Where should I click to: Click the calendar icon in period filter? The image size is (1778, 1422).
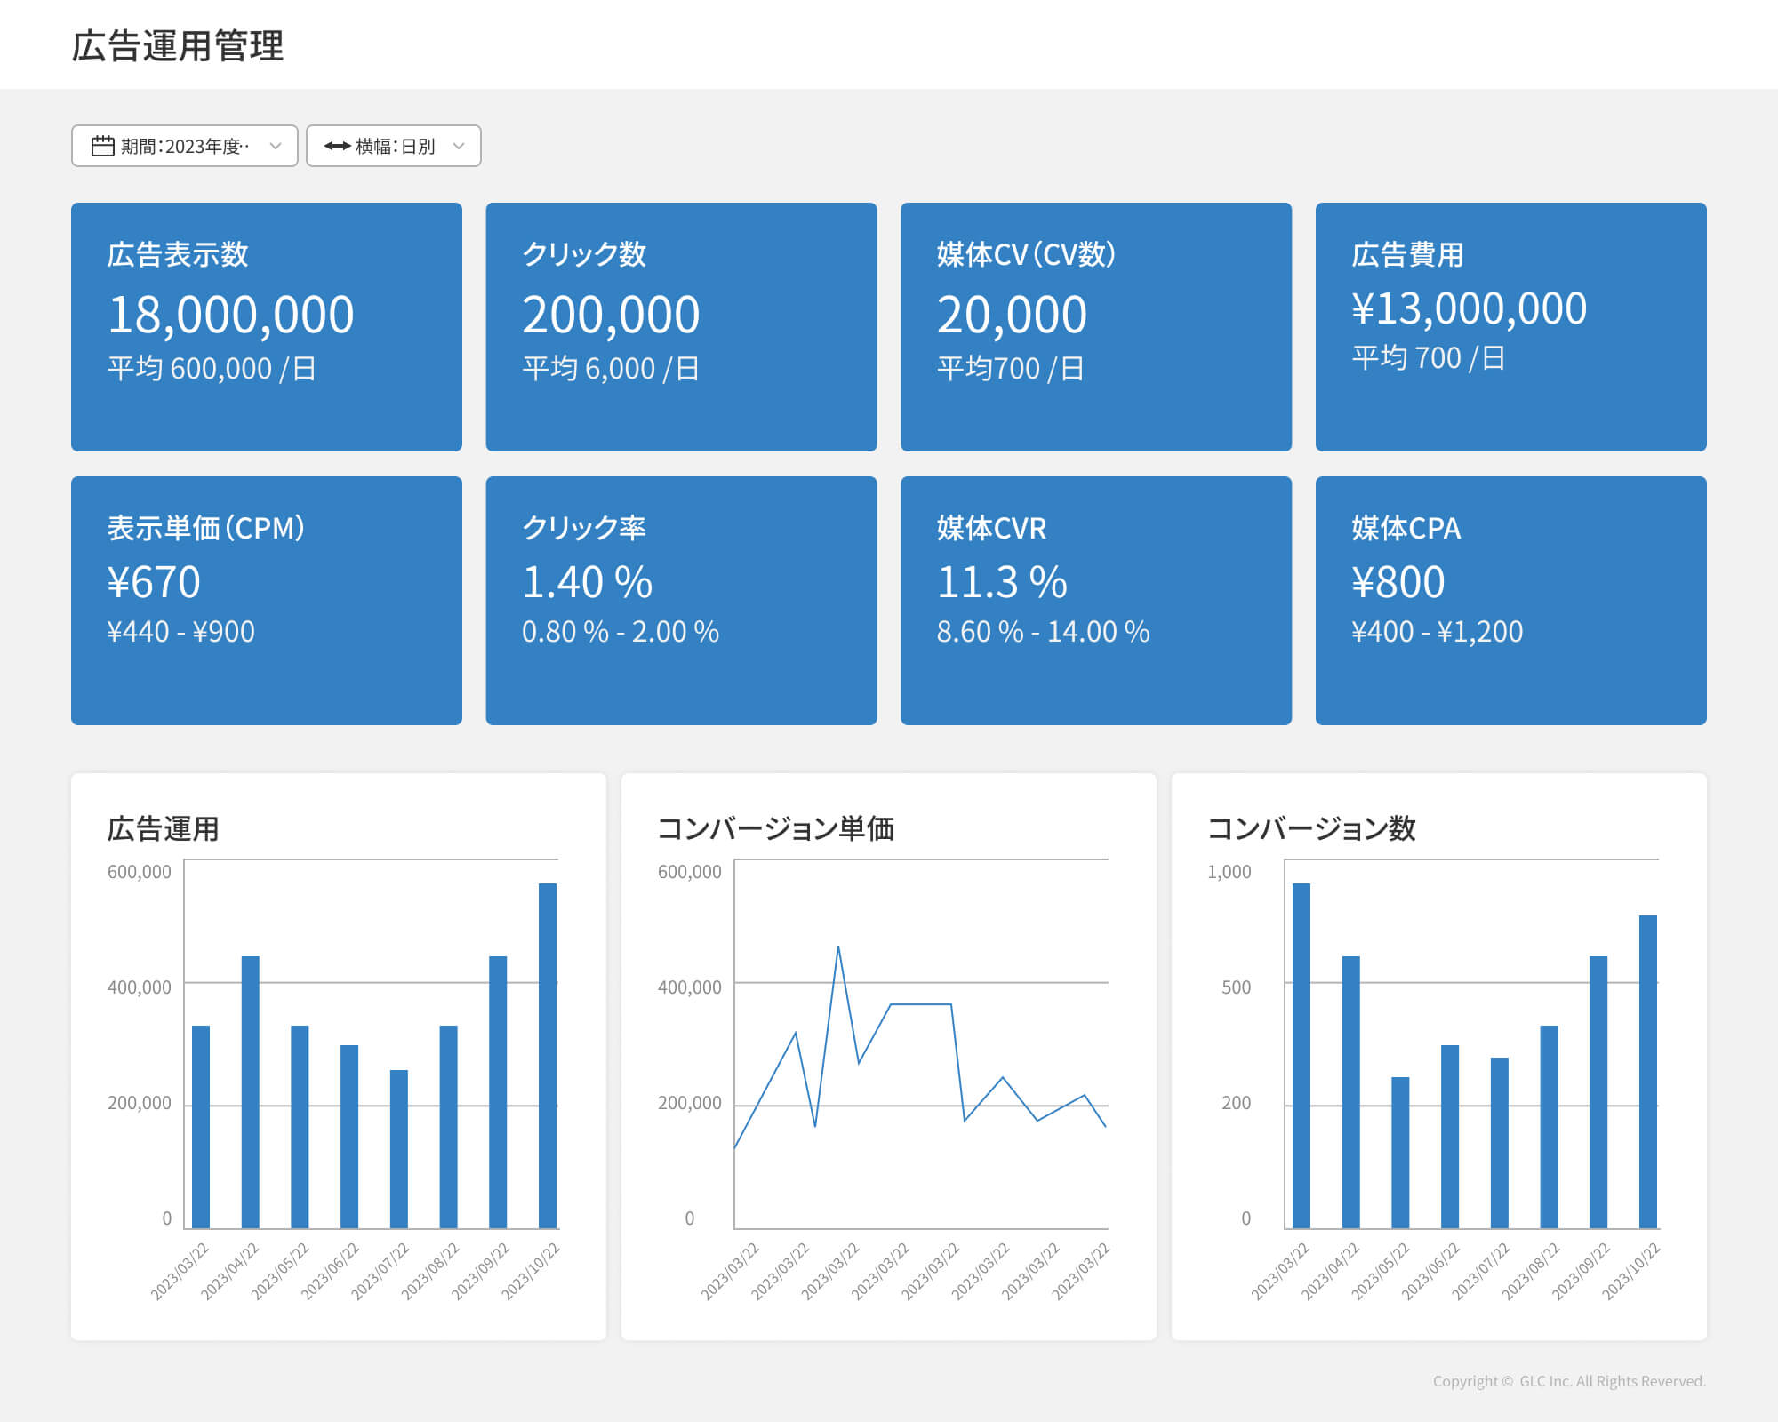(x=103, y=146)
